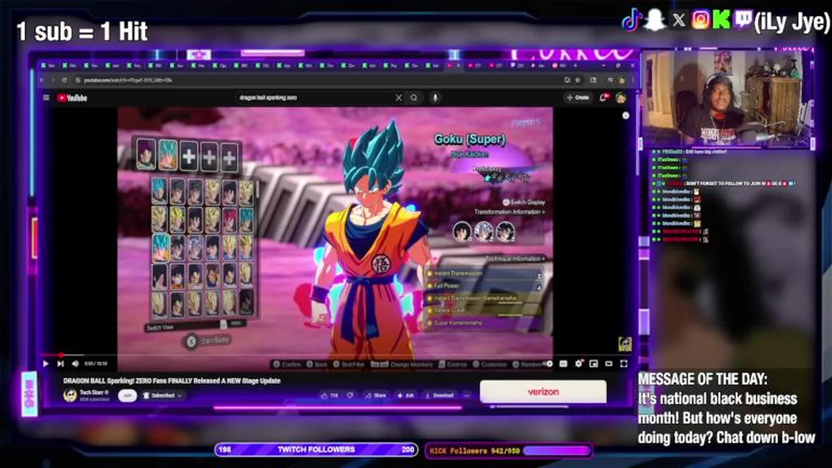Click the KICK Followers 942/950 bar
This screenshot has width=832, height=468.
tap(508, 450)
